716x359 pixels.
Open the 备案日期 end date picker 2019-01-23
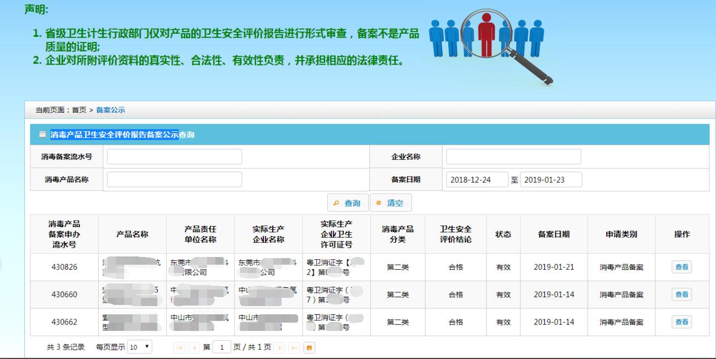coord(550,180)
